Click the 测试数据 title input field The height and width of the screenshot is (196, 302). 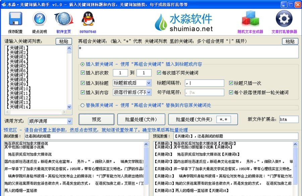[x=87, y=136]
